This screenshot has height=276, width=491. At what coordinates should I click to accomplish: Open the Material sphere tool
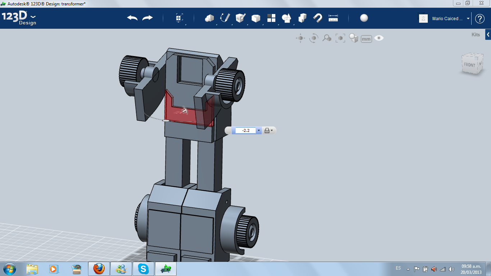(x=364, y=18)
